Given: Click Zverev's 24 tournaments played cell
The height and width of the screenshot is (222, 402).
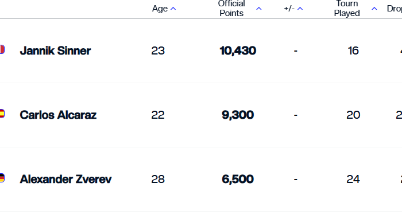Looking at the screenshot, I should click(x=353, y=179).
